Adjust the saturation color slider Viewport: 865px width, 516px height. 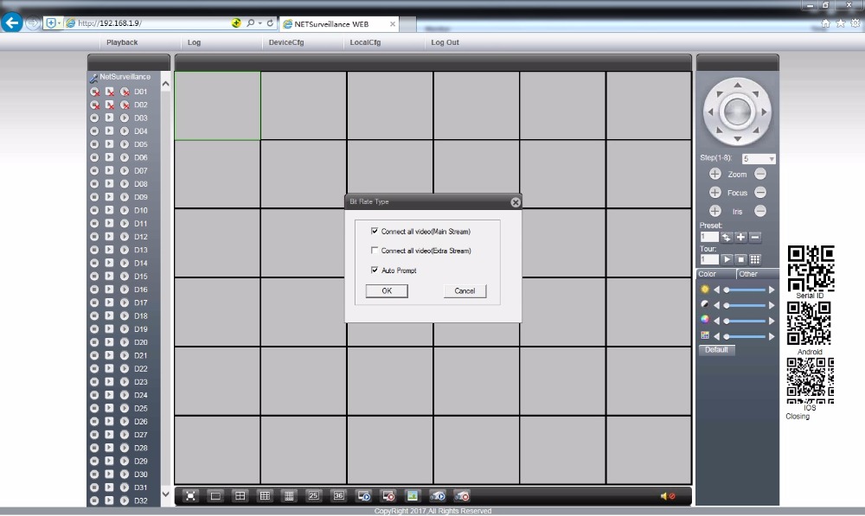pos(746,321)
